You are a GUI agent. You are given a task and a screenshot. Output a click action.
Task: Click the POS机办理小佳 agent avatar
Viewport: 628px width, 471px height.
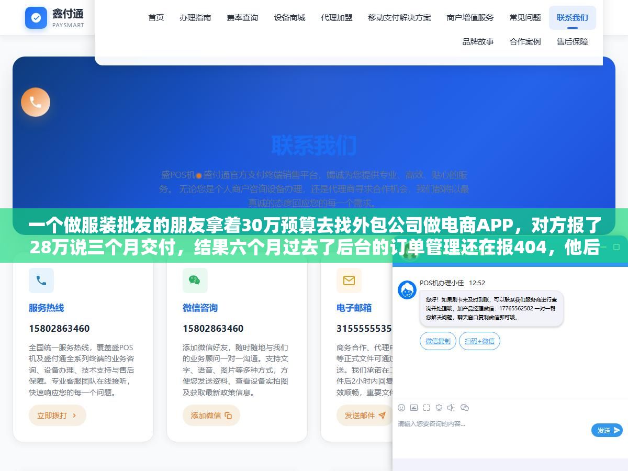tap(407, 290)
